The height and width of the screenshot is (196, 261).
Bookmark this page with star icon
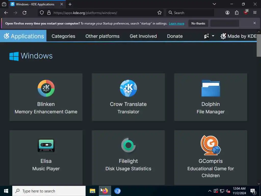click(160, 13)
